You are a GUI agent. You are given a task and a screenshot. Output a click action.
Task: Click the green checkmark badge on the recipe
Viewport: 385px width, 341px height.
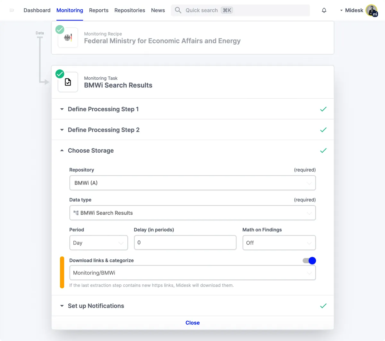coord(60,30)
